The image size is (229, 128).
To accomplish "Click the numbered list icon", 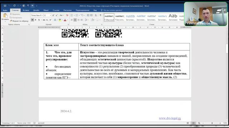I will (77, 15).
